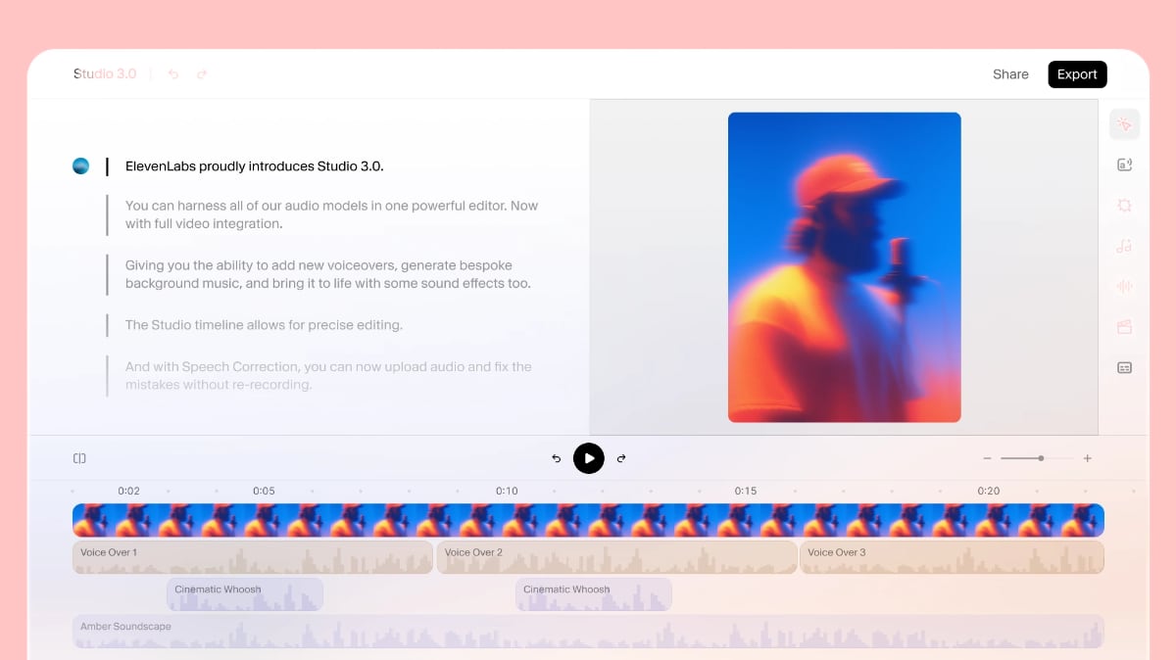Click paragraph starting "And with Speech Correction"
The image size is (1176, 660).
coord(328,376)
